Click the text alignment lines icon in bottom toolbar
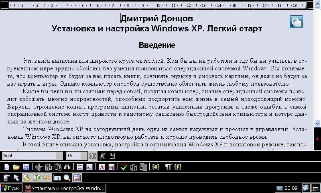Viewport: 321px width, 193px height. pyautogui.click(x=7, y=178)
